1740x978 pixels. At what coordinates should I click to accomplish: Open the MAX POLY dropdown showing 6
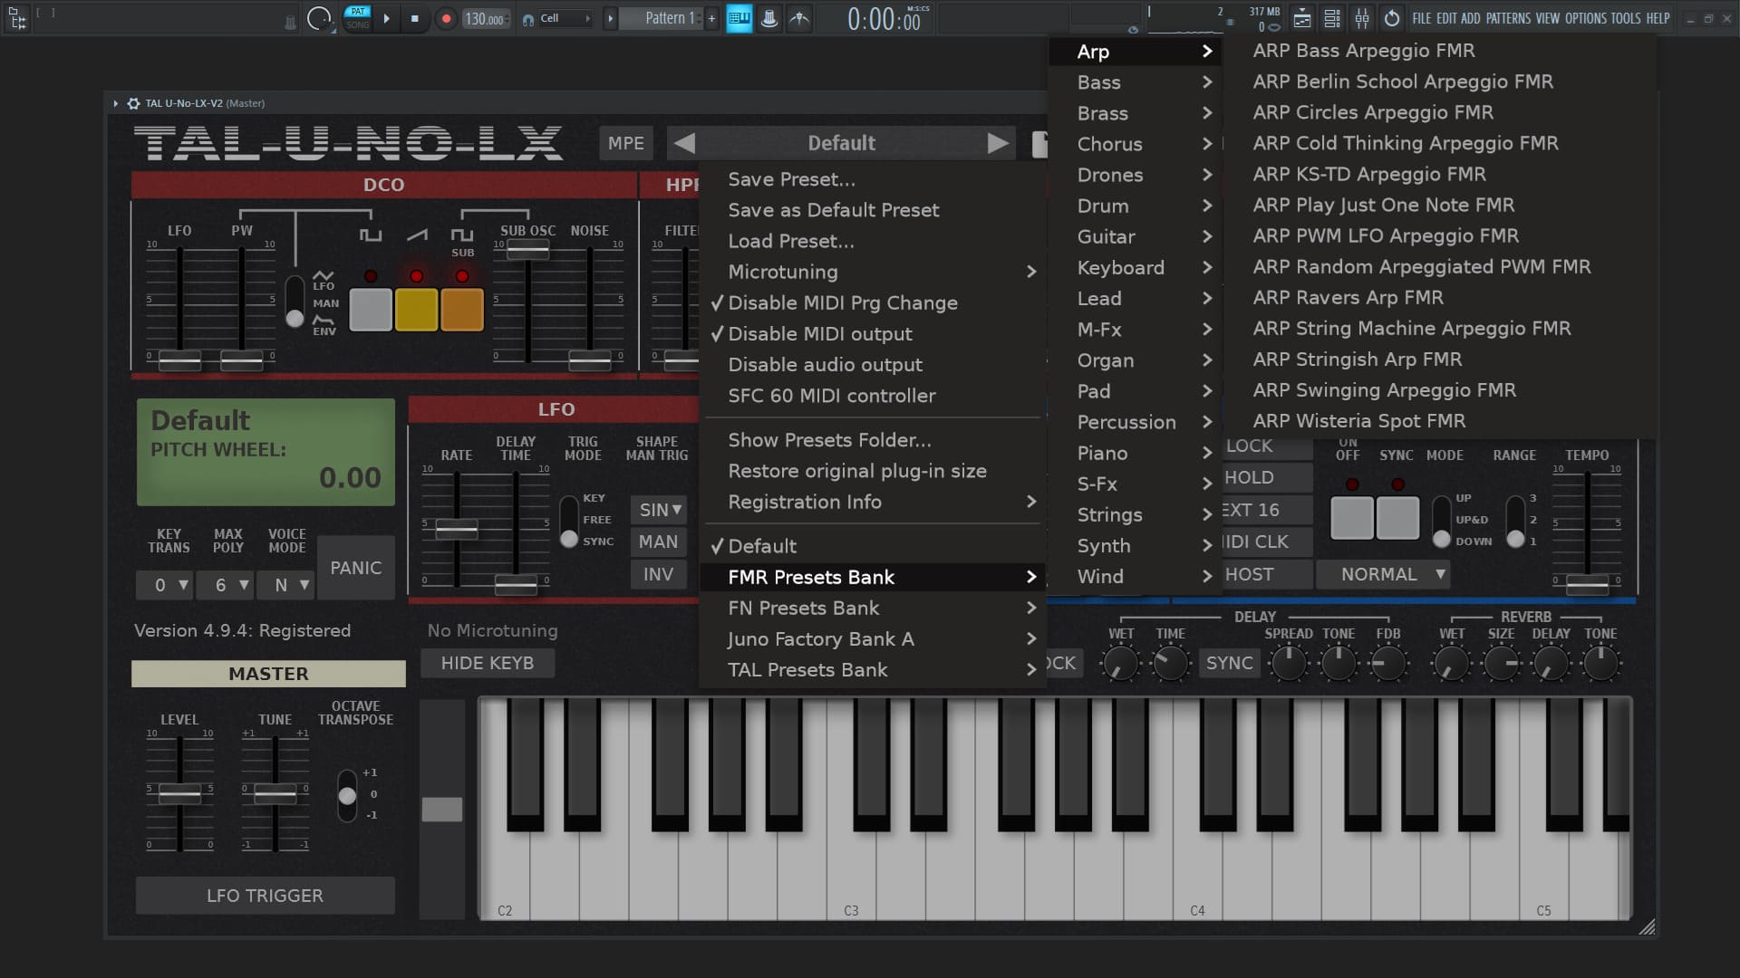[x=227, y=585]
